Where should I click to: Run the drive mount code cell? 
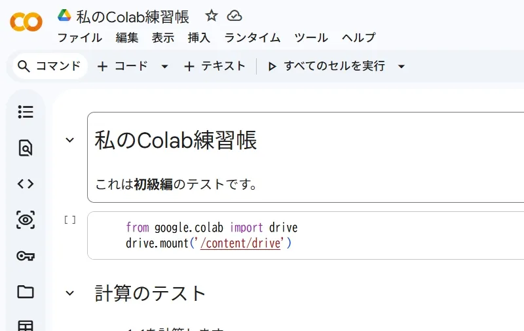click(69, 220)
